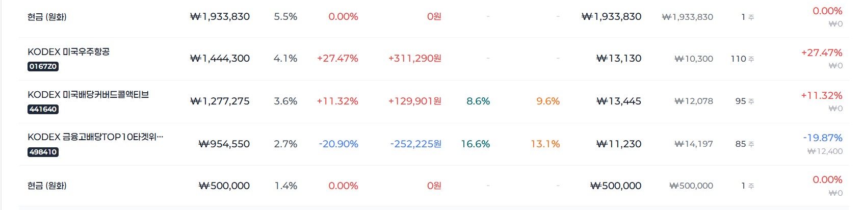Click the +129,901원 profit value
This screenshot has height=210, width=863.
click(x=415, y=101)
